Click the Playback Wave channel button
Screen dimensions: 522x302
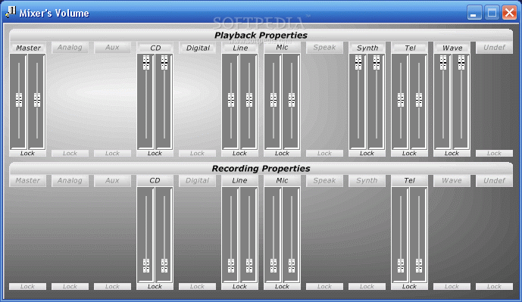(x=452, y=48)
